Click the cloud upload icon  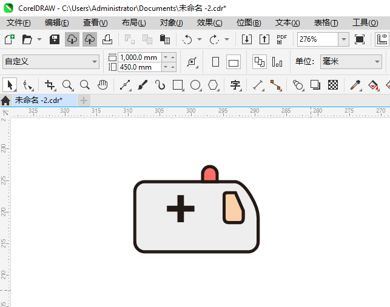[90, 39]
